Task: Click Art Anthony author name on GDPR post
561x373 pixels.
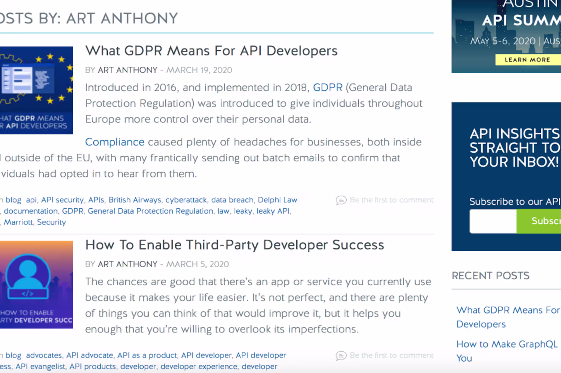Action: point(128,70)
